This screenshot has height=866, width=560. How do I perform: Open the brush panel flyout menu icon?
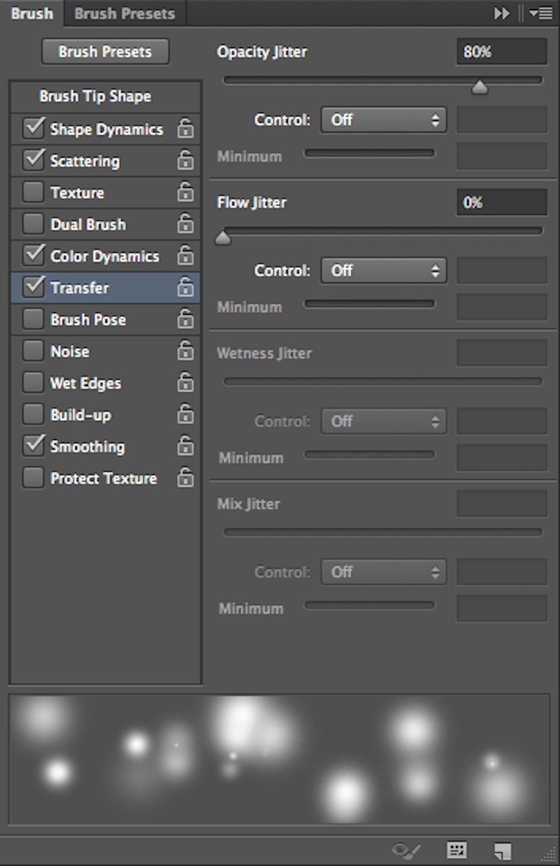click(541, 13)
